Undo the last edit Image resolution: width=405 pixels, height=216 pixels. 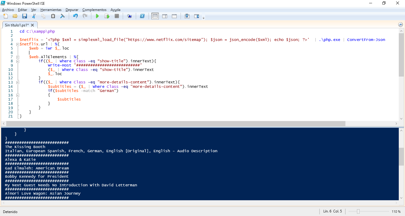pos(75,16)
